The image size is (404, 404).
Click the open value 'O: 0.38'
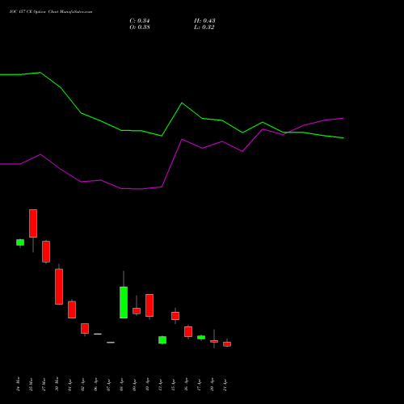pyautogui.click(x=140, y=27)
